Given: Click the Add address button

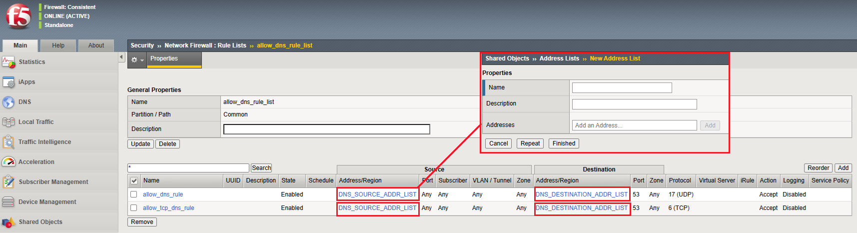Looking at the screenshot, I should click(x=710, y=125).
